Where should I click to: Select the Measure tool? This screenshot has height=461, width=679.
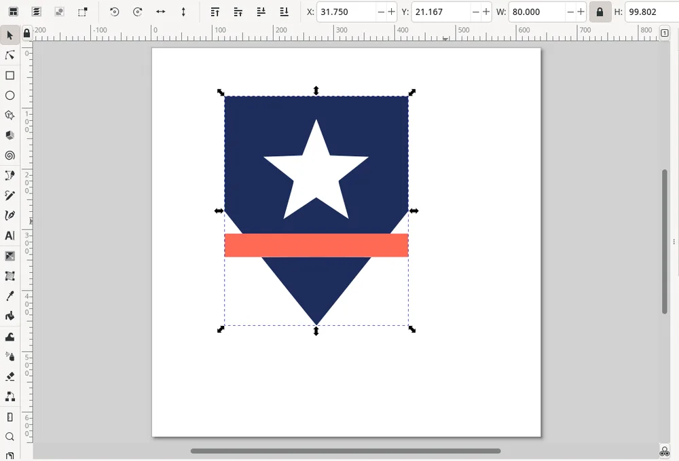pyautogui.click(x=10, y=417)
